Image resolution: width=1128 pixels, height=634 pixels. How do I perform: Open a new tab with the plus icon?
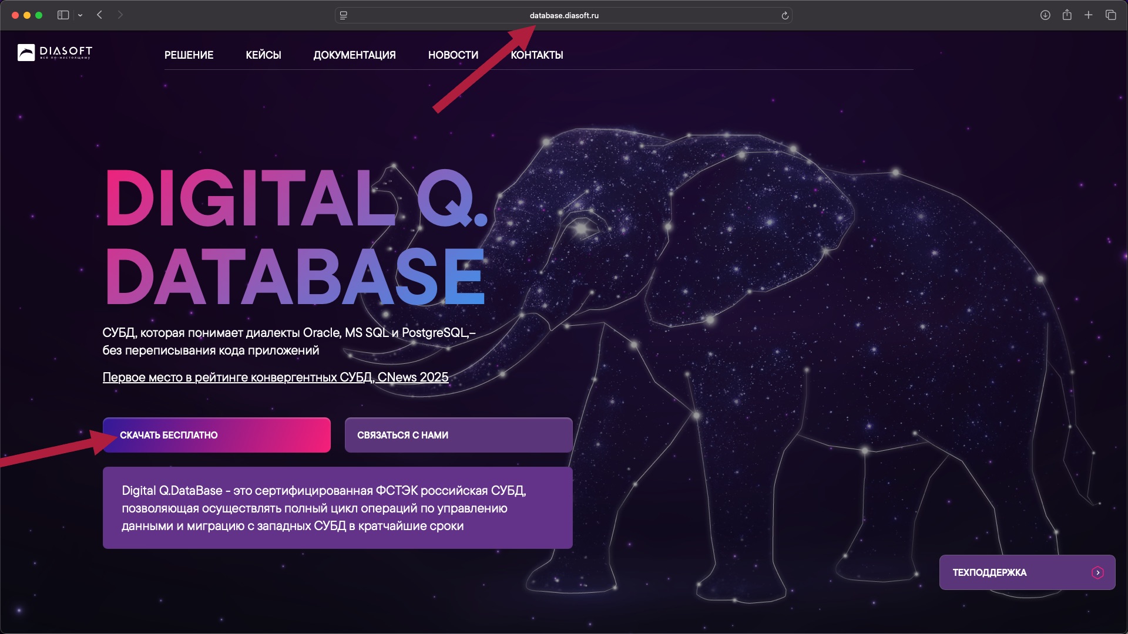1089,15
